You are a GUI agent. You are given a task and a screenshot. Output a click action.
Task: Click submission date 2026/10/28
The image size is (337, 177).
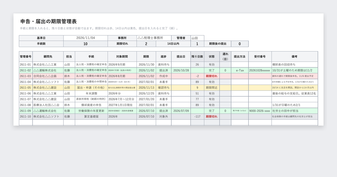tap(181, 71)
